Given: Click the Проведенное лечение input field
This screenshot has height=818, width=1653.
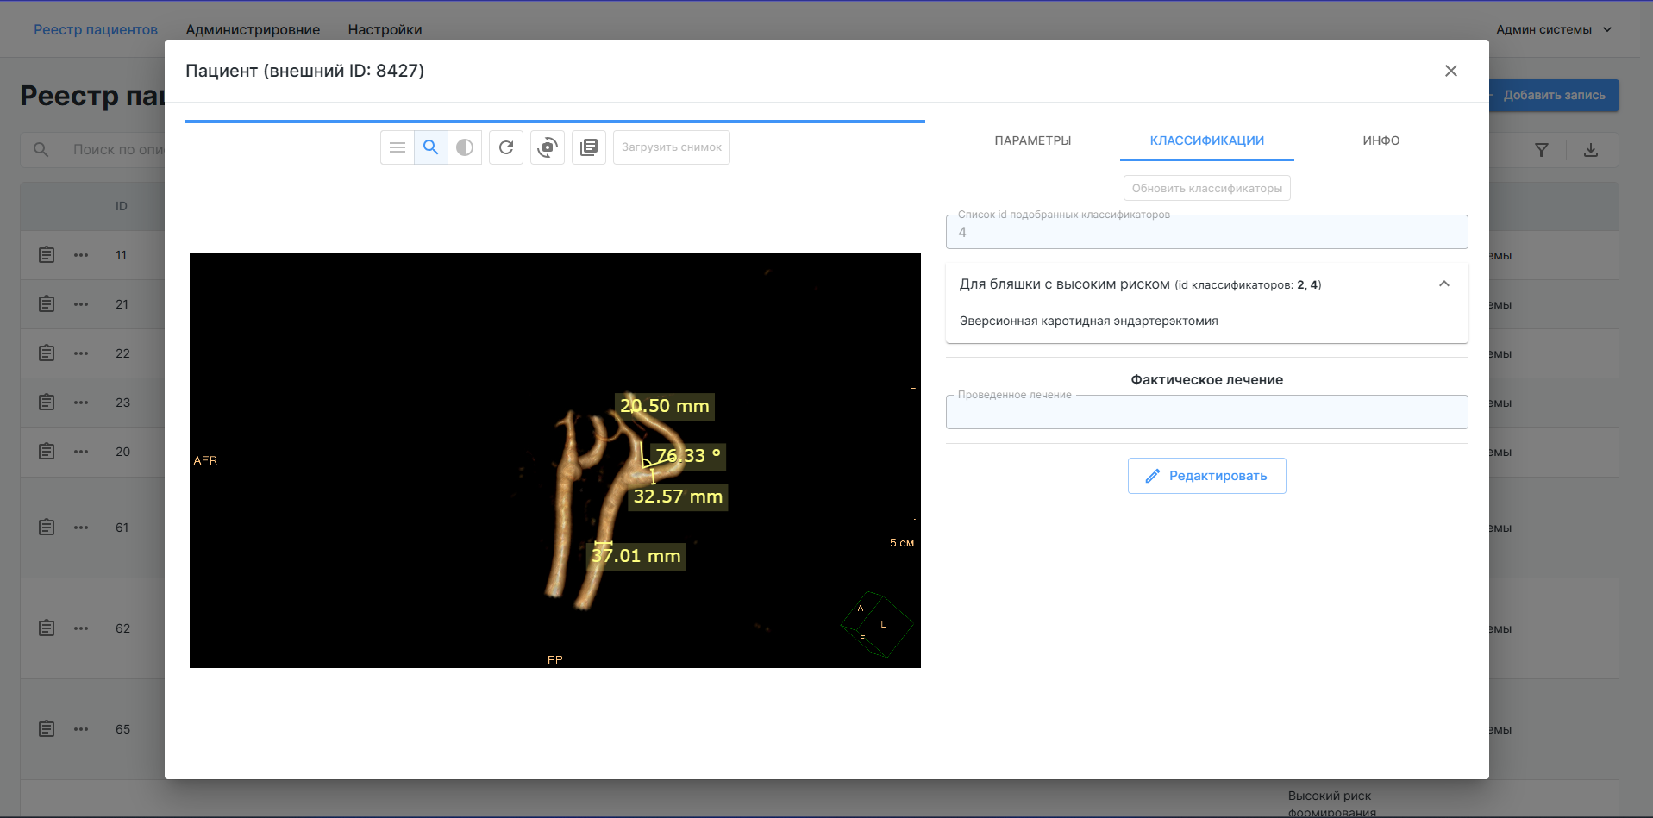Looking at the screenshot, I should [x=1206, y=413].
